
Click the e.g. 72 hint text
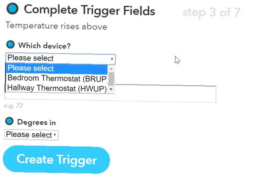click(x=13, y=106)
